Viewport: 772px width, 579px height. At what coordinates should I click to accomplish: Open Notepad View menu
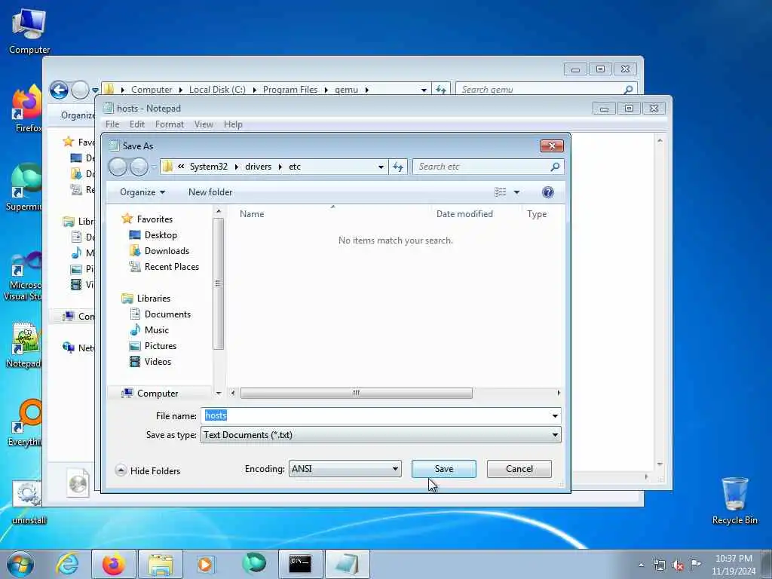(204, 124)
